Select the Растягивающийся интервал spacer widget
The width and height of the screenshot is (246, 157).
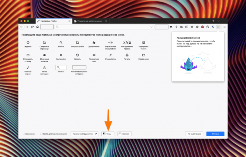pyautogui.click(x=79, y=67)
